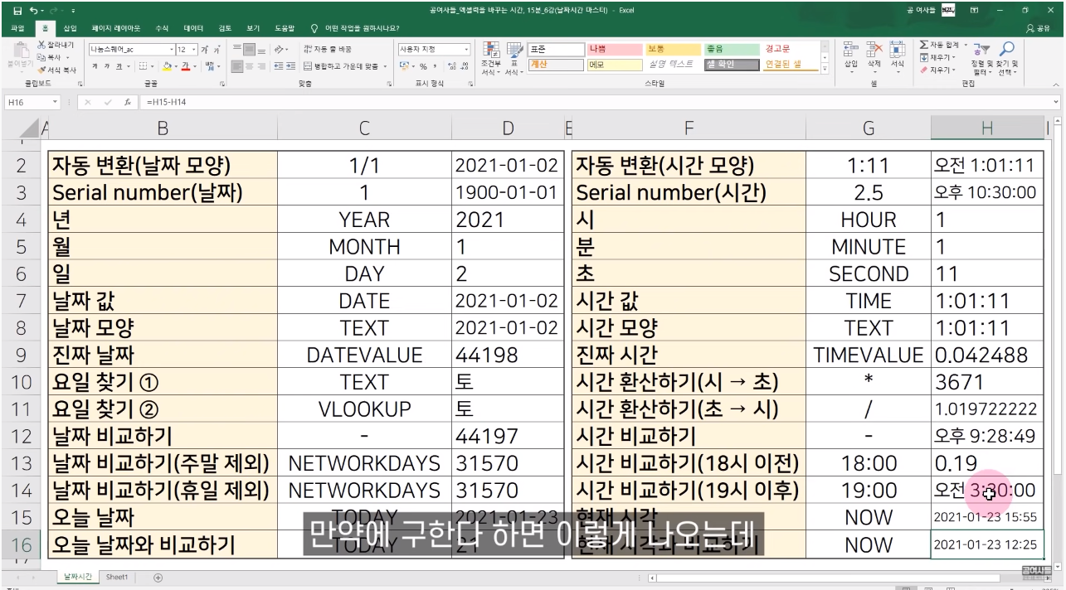Apply cell borders
Viewport: 1066px width, 590px height.
[x=143, y=66]
